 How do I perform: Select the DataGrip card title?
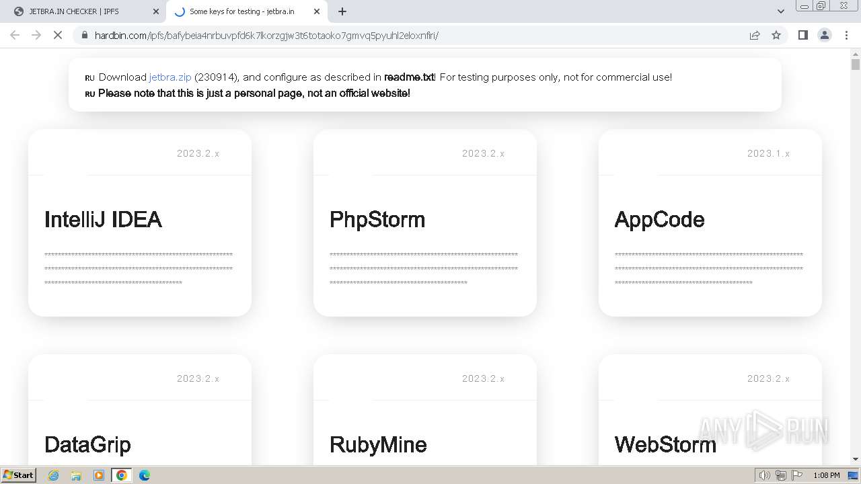[87, 444]
